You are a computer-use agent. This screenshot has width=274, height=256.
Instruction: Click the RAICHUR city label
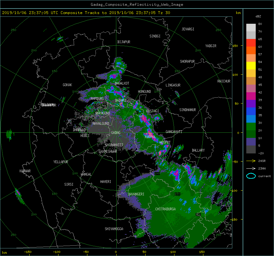point(224,81)
